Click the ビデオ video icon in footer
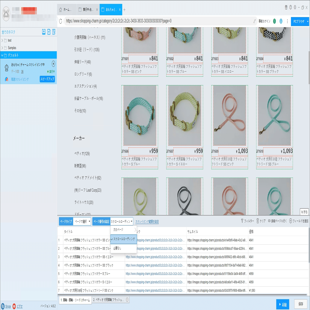 (x=14, y=306)
